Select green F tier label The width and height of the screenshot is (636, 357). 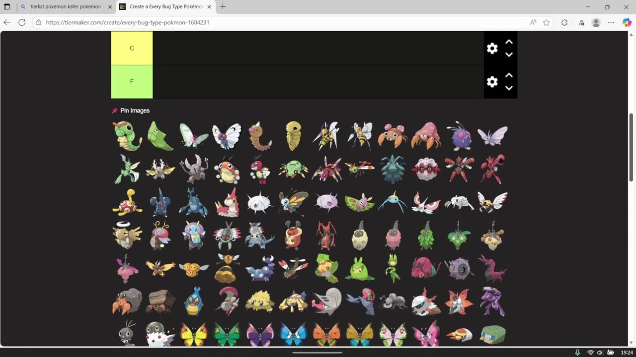click(x=132, y=82)
